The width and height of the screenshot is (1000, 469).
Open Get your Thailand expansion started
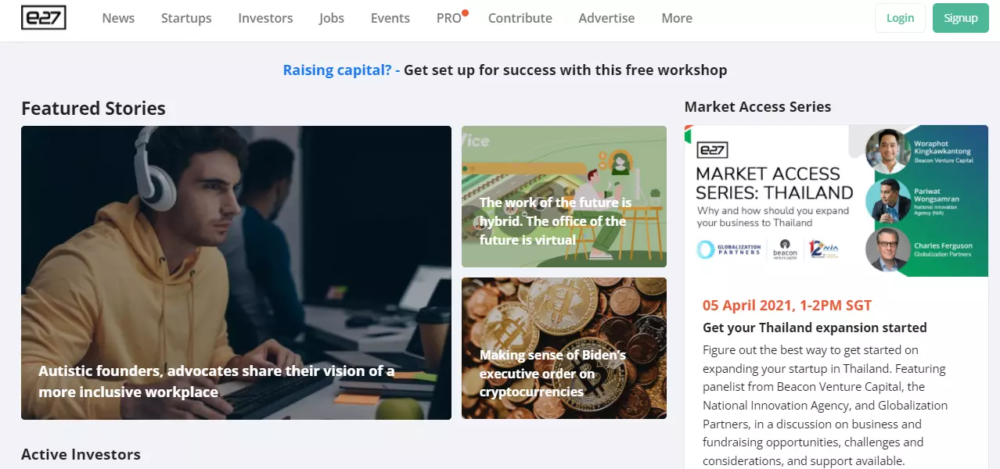(815, 328)
